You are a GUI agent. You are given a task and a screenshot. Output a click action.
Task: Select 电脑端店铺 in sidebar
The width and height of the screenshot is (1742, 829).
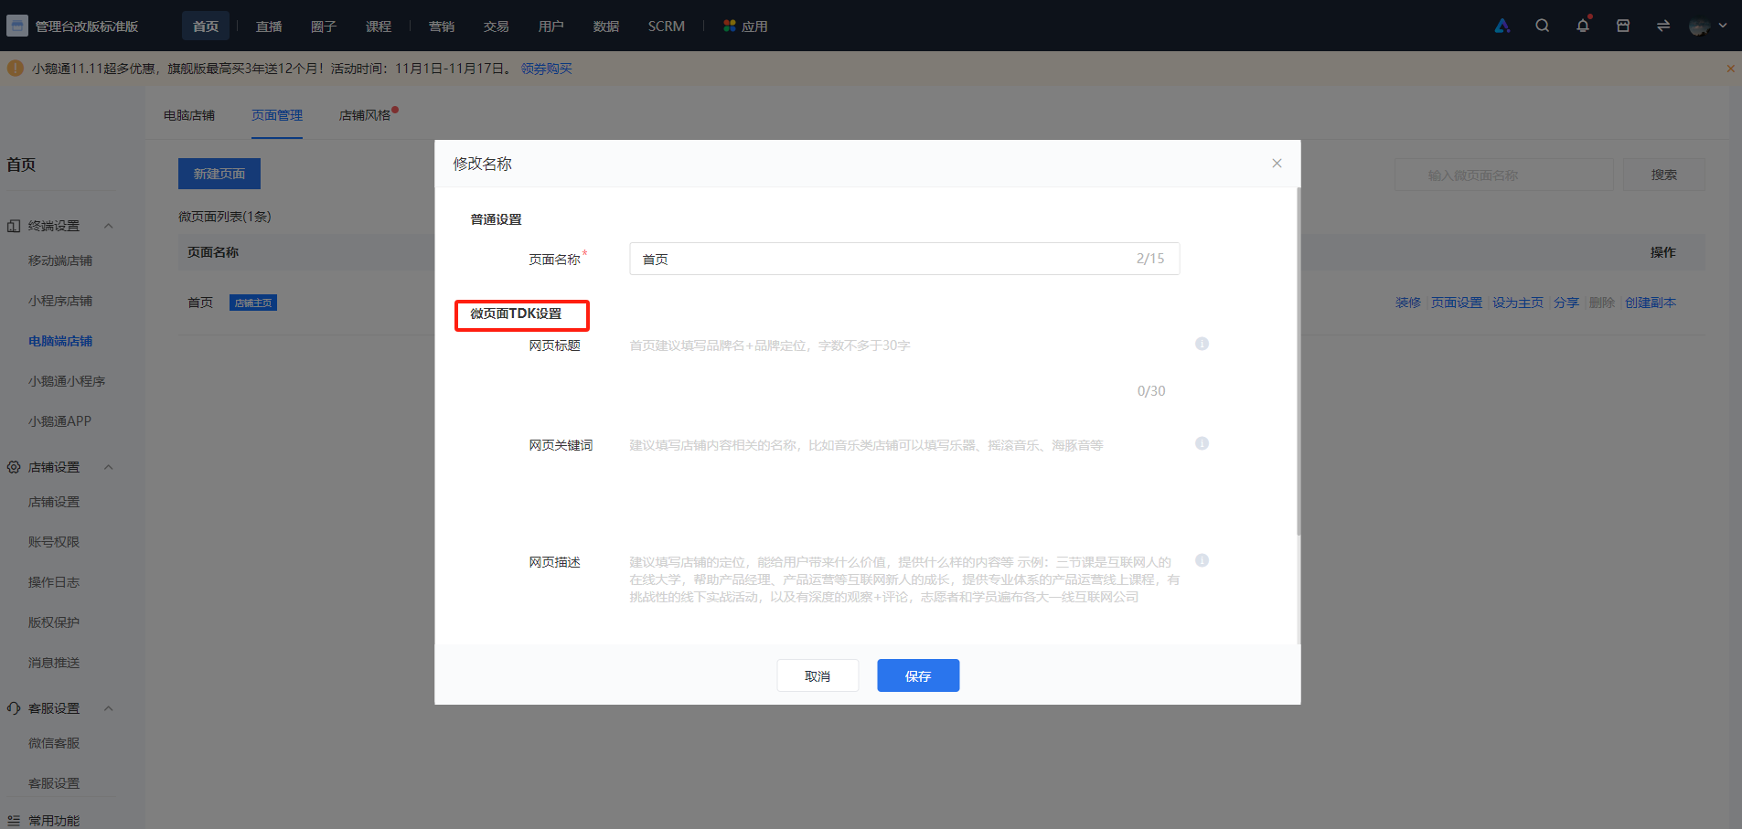[60, 341]
